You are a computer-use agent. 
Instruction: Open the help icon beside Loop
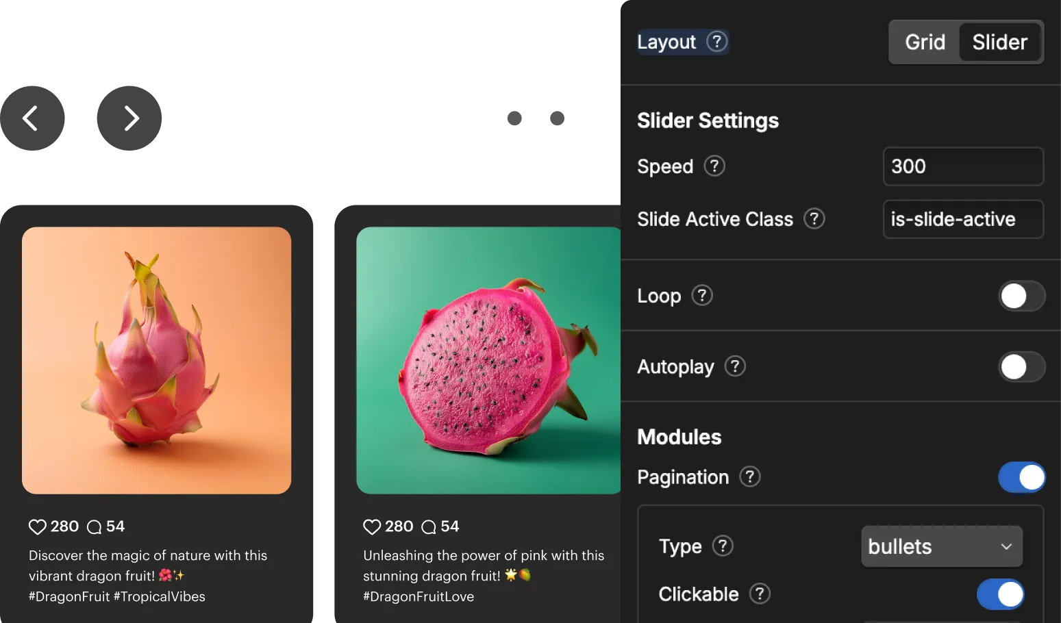coord(702,296)
